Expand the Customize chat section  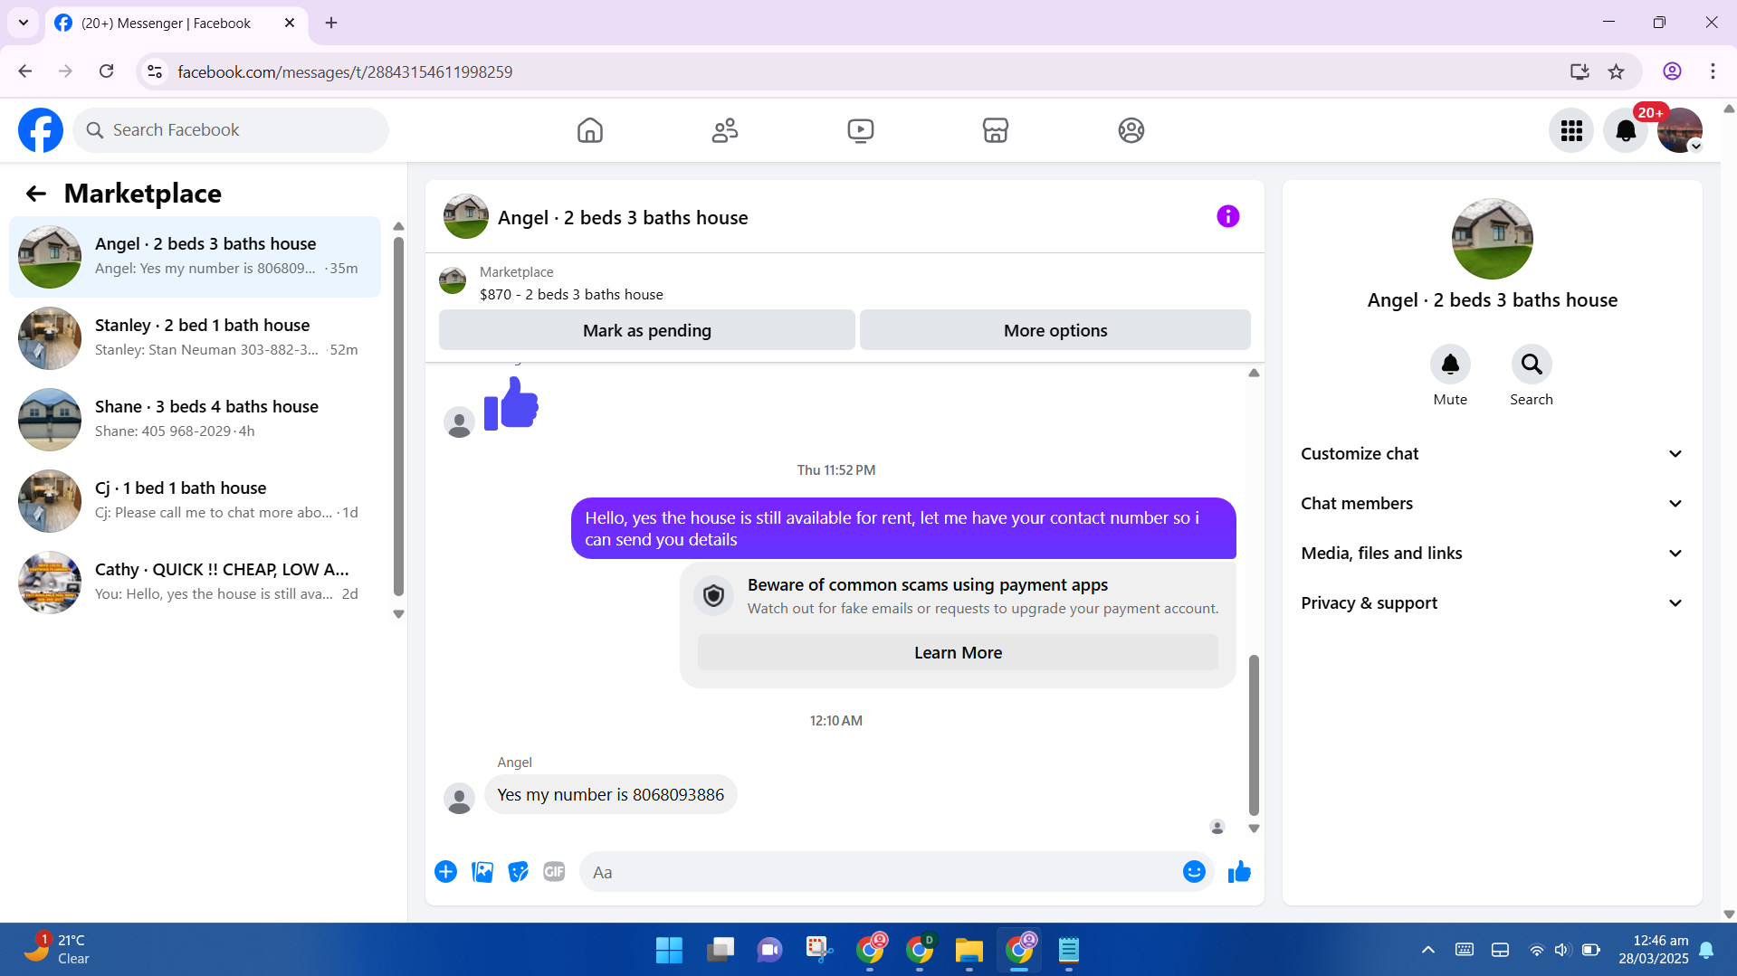point(1493,454)
